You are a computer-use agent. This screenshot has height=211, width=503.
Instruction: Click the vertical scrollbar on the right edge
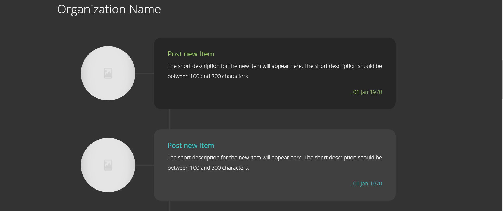point(502,79)
